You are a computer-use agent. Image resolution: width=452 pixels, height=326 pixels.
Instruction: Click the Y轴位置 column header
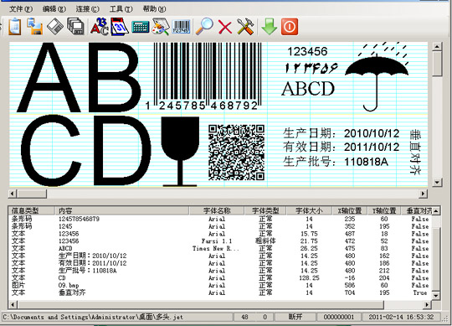pyautogui.click(x=384, y=210)
